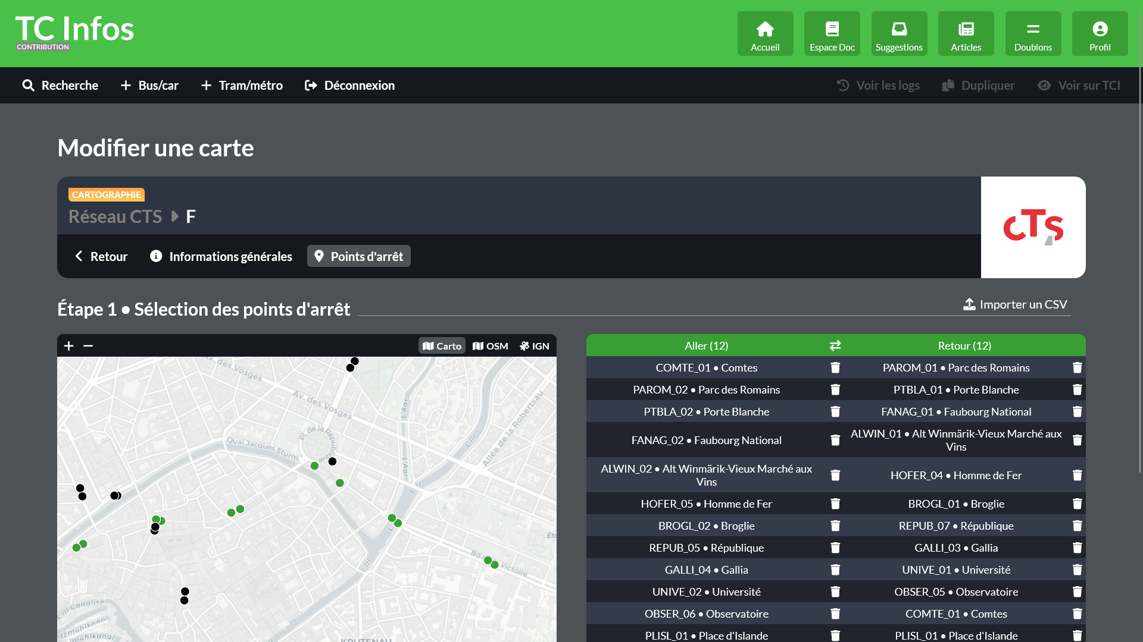Delete the COMTE_01 Comtes stop

coord(835,367)
